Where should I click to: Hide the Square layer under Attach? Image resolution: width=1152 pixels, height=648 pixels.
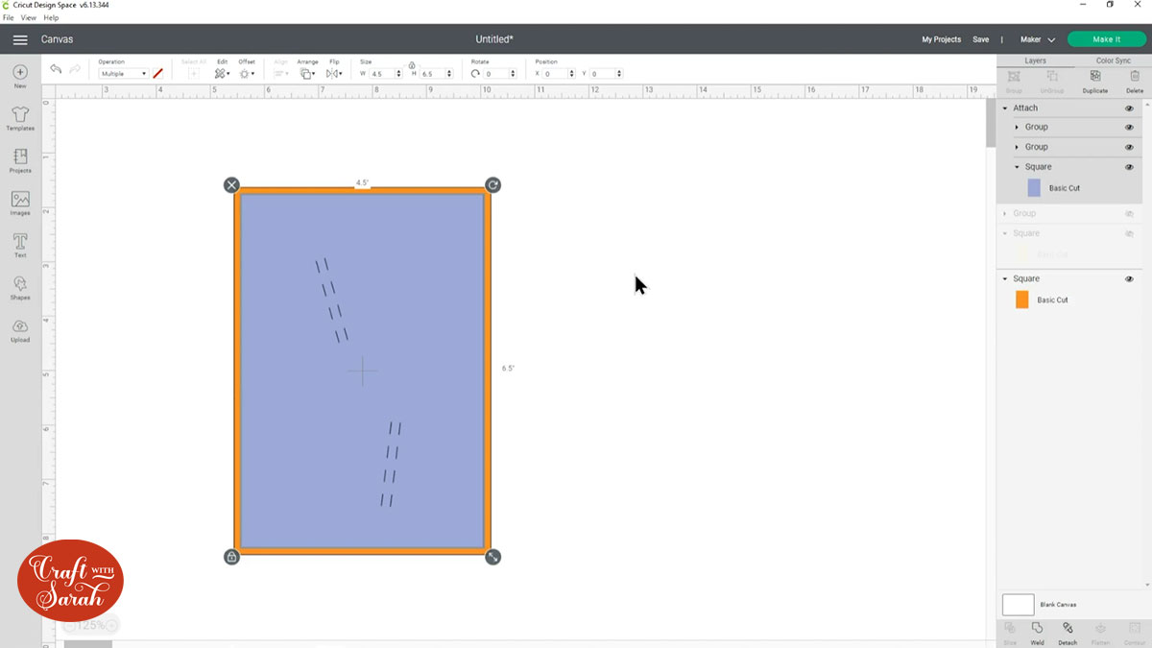[x=1129, y=167]
